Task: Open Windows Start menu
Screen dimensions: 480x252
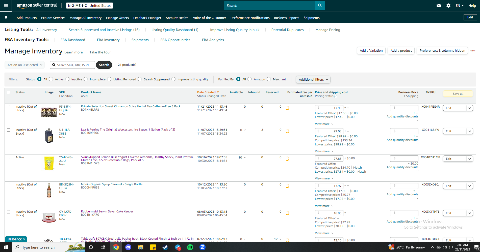Action: (x=6, y=247)
